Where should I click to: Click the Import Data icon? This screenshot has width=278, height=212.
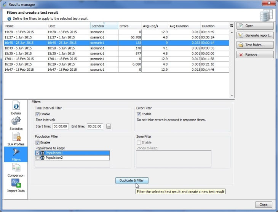tap(16, 184)
